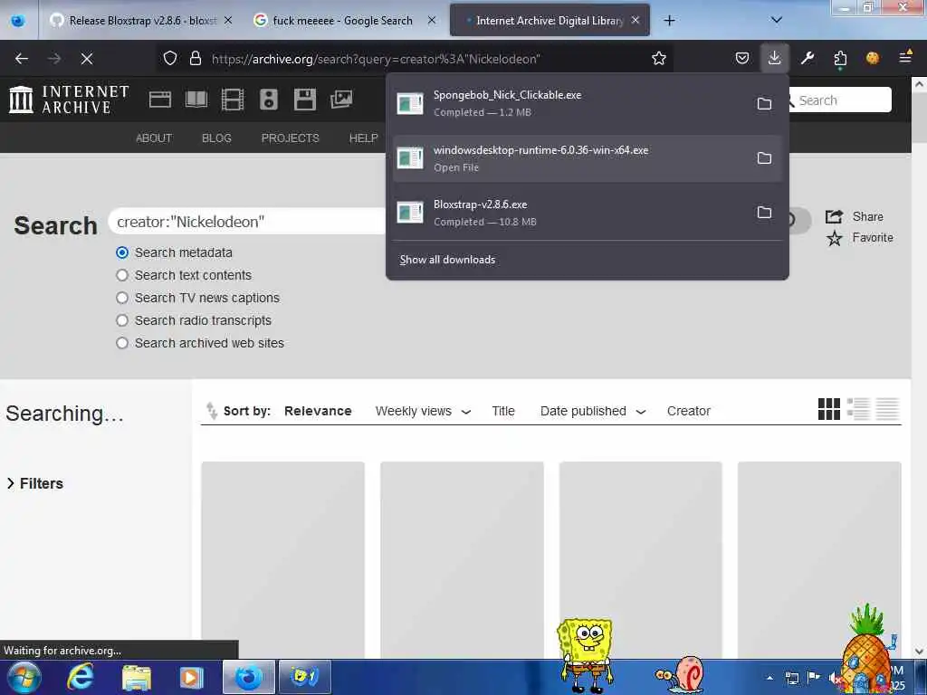Open the HELP menu item
927x695 pixels.
click(363, 138)
